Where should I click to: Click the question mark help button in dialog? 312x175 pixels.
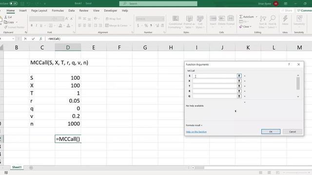tap(289, 64)
